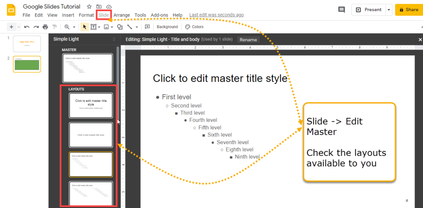Open the text box dropdown arrow

pos(99,27)
